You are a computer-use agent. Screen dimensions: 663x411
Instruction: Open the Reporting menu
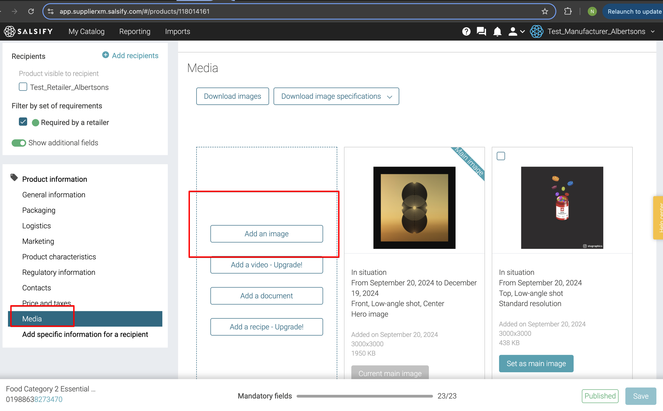[135, 32]
